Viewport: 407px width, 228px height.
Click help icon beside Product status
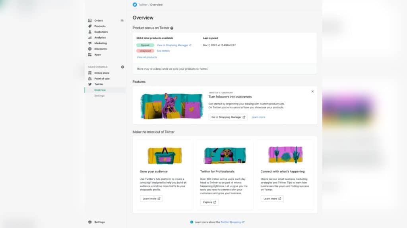tap(172, 28)
